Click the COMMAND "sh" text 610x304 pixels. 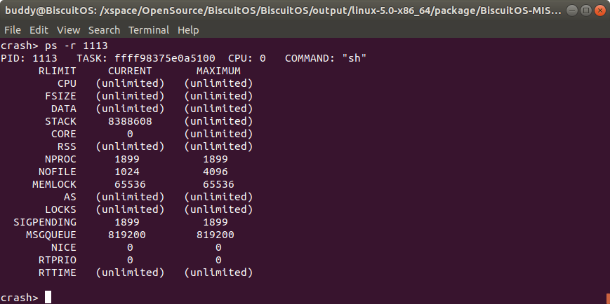point(354,58)
